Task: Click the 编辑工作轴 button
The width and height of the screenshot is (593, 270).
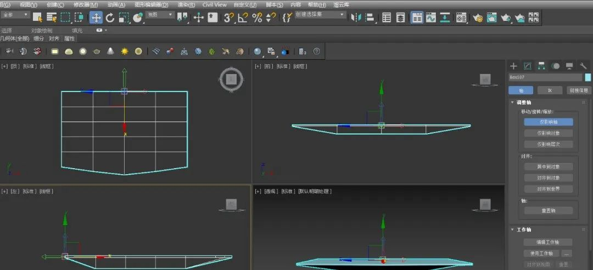Action: pos(548,242)
